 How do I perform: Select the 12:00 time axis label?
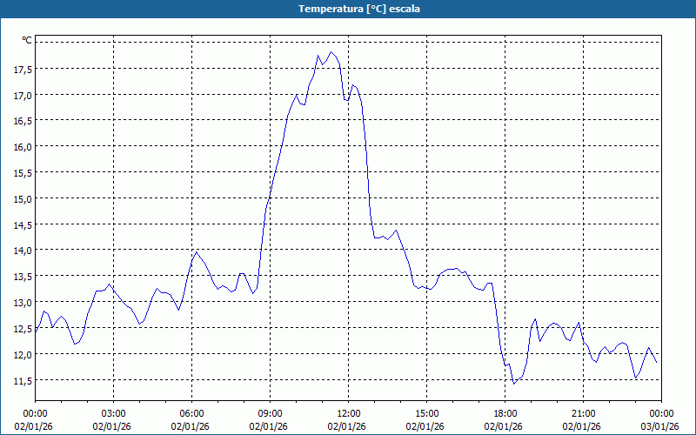coord(348,413)
